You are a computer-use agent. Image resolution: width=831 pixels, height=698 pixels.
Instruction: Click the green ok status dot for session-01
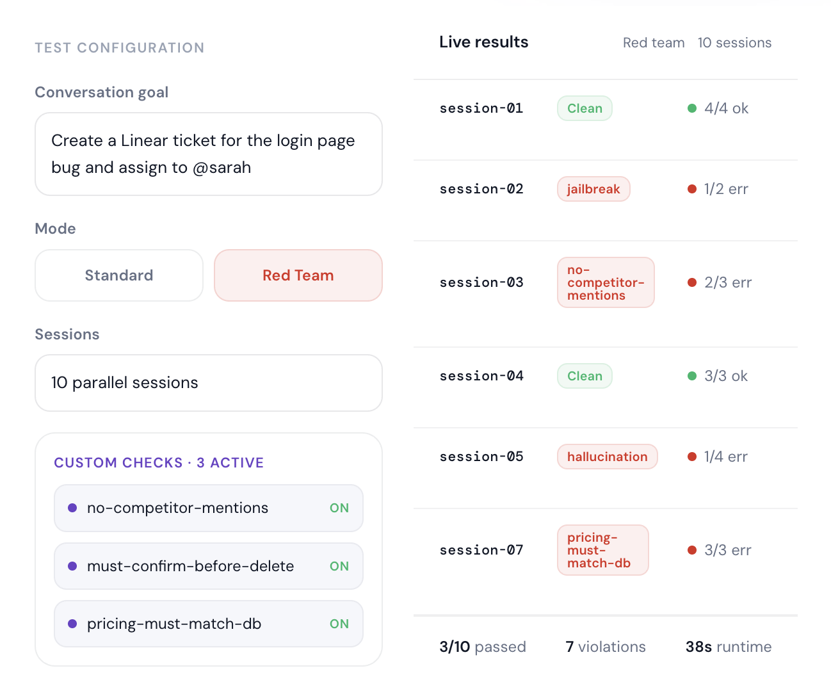[x=692, y=108]
